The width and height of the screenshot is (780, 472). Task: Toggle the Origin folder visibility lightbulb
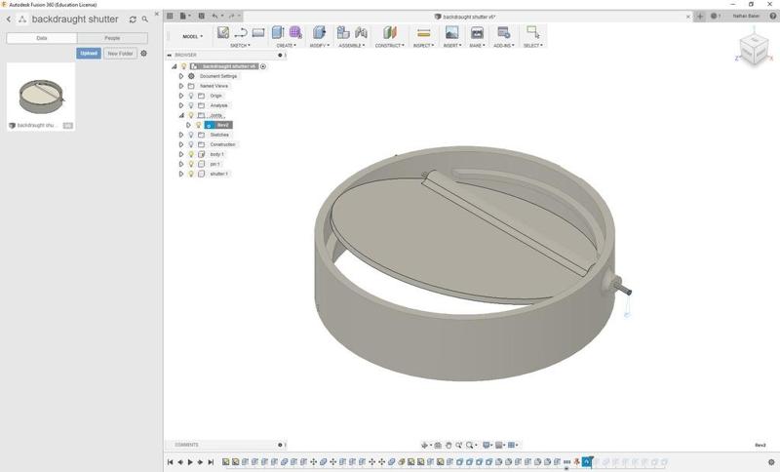tap(191, 96)
